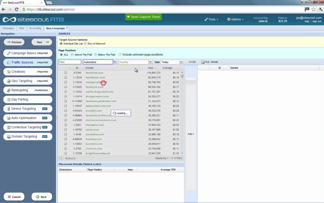Image resolution: width=324 pixels, height=203 pixels.
Task: Open Creatives navigation item
Action: (x=28, y=72)
